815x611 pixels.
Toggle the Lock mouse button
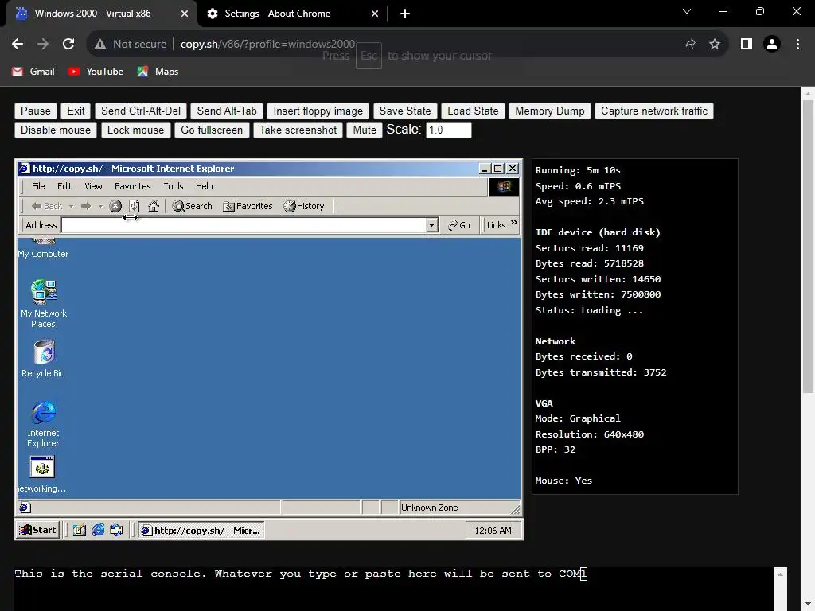click(135, 130)
